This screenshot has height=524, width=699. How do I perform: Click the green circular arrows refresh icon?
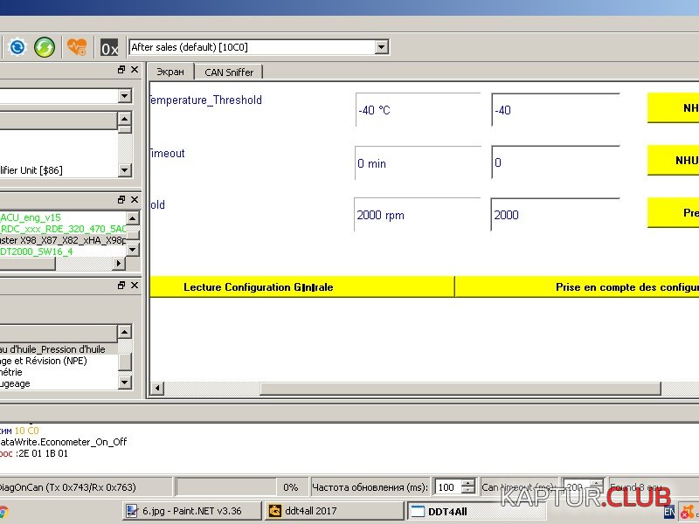[45, 47]
